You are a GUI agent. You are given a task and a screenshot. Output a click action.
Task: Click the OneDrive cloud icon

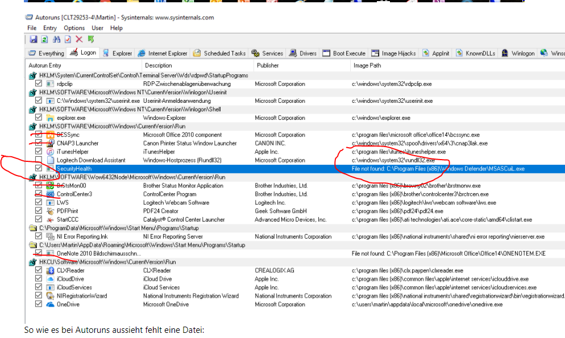(50, 304)
